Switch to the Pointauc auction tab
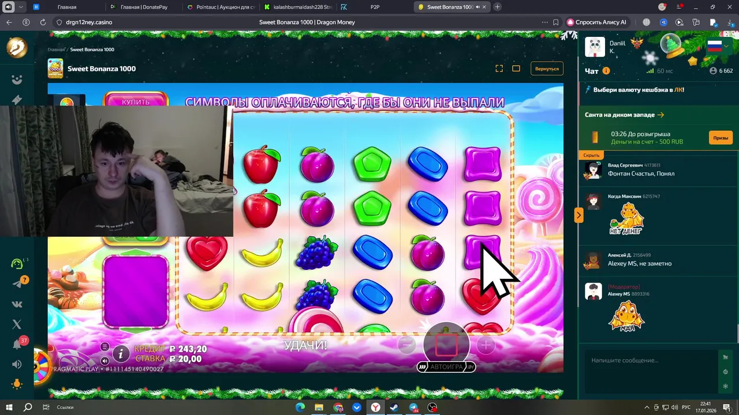Screen dimensions: 739x415 (221, 7)
